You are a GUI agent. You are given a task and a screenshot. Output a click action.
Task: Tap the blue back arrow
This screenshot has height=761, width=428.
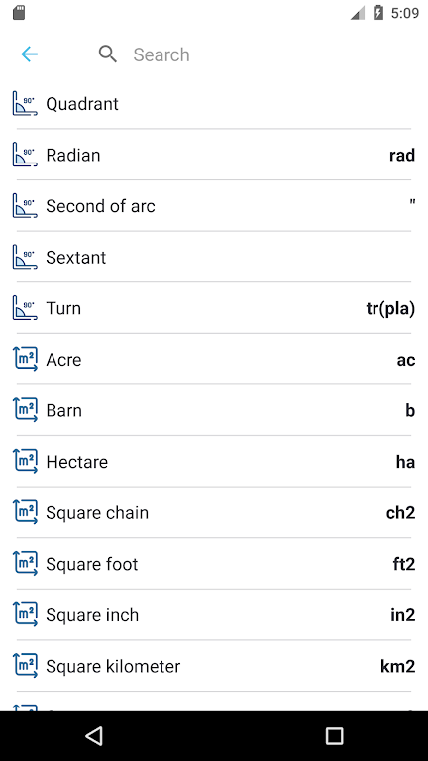click(29, 54)
